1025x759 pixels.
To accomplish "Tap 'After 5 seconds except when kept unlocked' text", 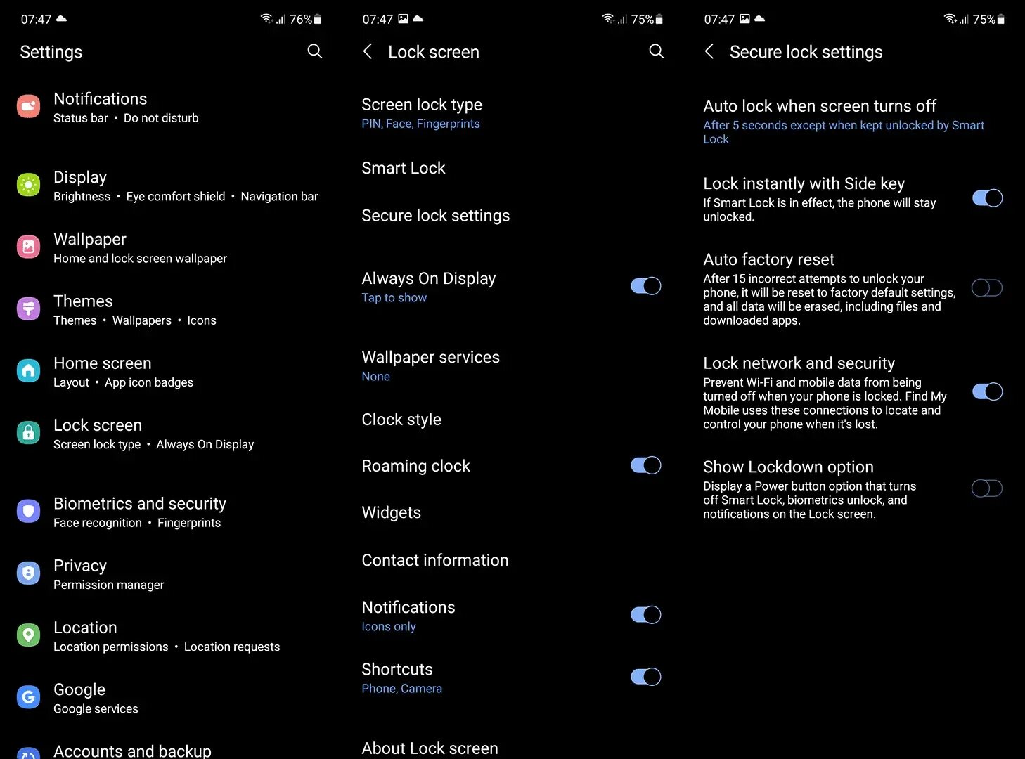I will point(844,132).
